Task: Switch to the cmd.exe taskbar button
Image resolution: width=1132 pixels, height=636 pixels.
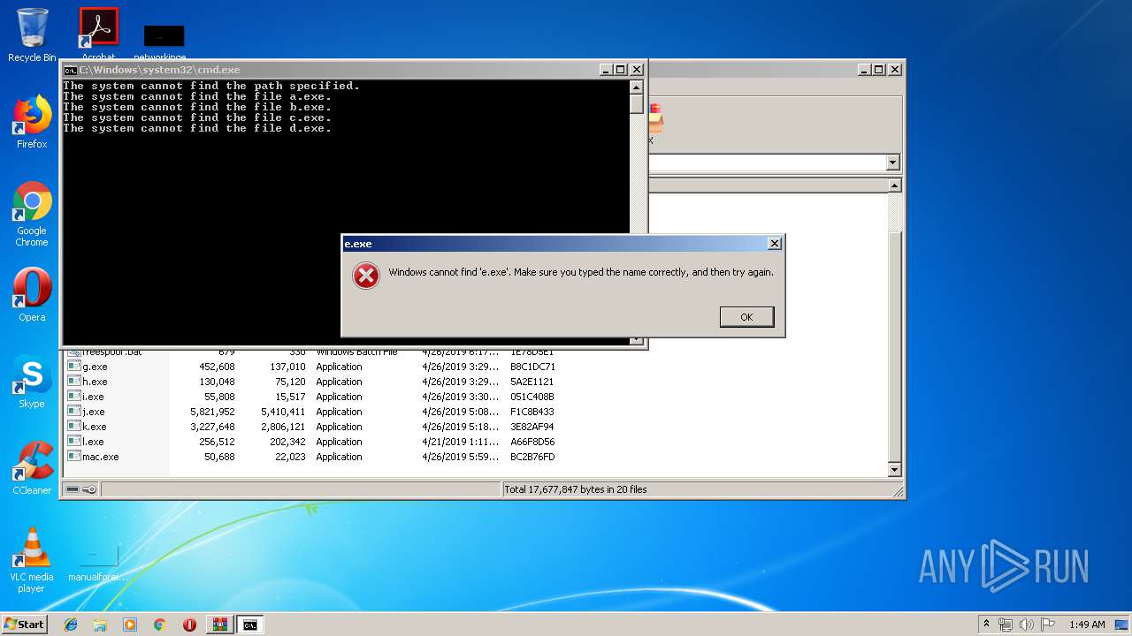Action: coord(249,625)
